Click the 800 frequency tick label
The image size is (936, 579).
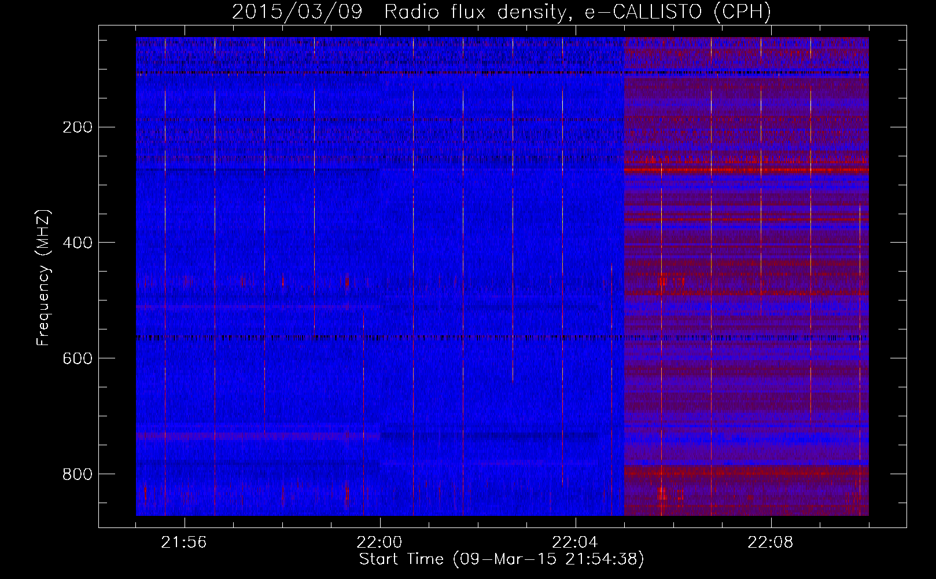[77, 474]
